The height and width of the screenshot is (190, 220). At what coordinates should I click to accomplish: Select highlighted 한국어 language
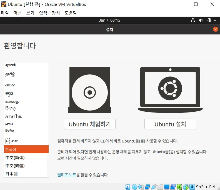(x=26, y=149)
